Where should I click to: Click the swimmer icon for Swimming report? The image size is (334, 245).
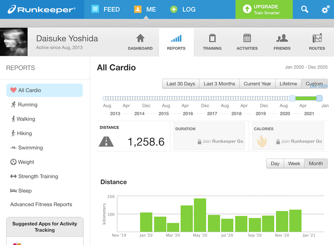pos(13,148)
